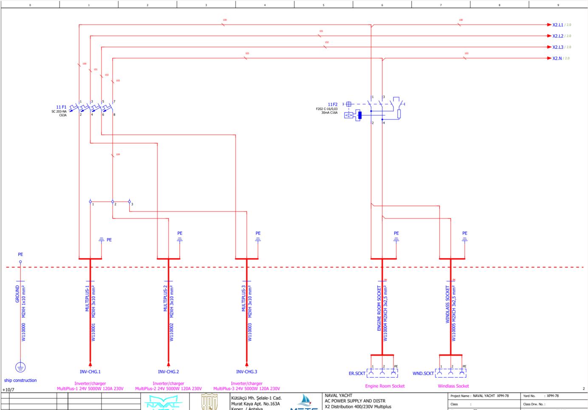This screenshot has width=588, height=410.
Task: Select the ship construction earth ground symbol
Action: [x=20, y=367]
